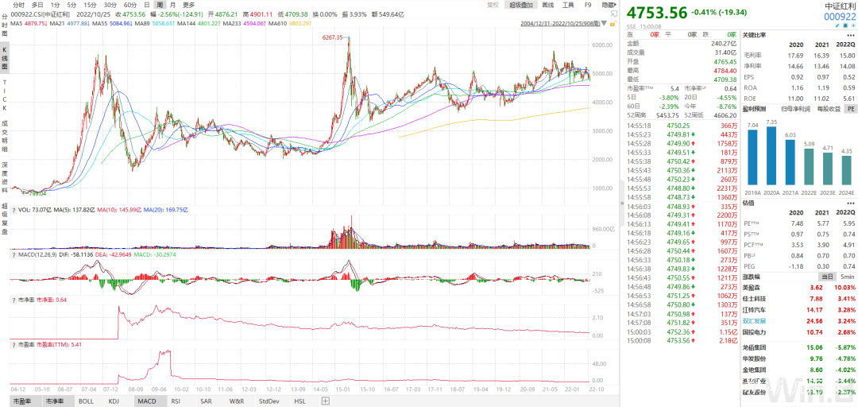This screenshot has width=858, height=407.
Task: Open the date range dropdown arrow
Action: click(x=604, y=24)
